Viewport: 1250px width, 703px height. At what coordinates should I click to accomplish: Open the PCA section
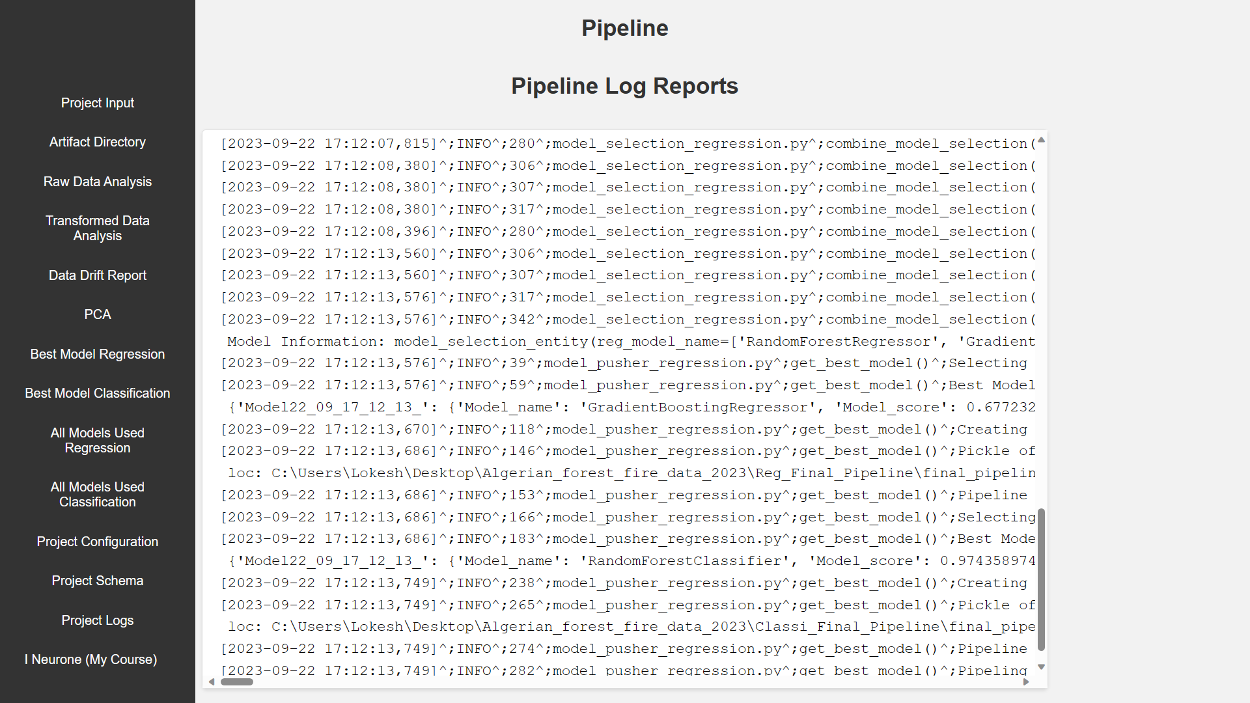97,314
